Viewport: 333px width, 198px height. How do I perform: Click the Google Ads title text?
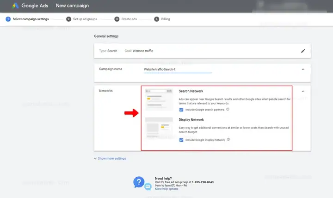(35, 6)
